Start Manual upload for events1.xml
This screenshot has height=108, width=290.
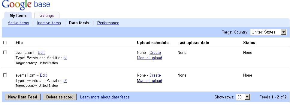coord(150,80)
